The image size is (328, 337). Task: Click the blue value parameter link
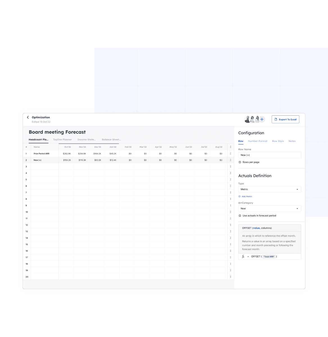[x=256, y=228]
